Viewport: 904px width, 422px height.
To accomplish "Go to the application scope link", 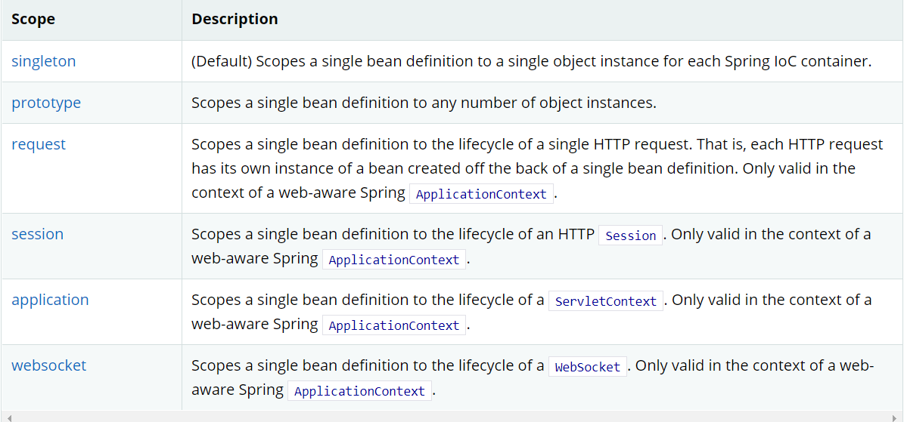I will click(x=50, y=300).
